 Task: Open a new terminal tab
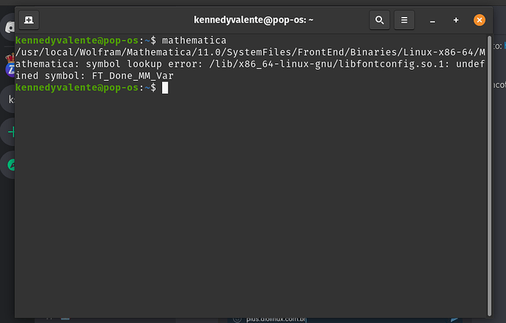click(x=29, y=20)
